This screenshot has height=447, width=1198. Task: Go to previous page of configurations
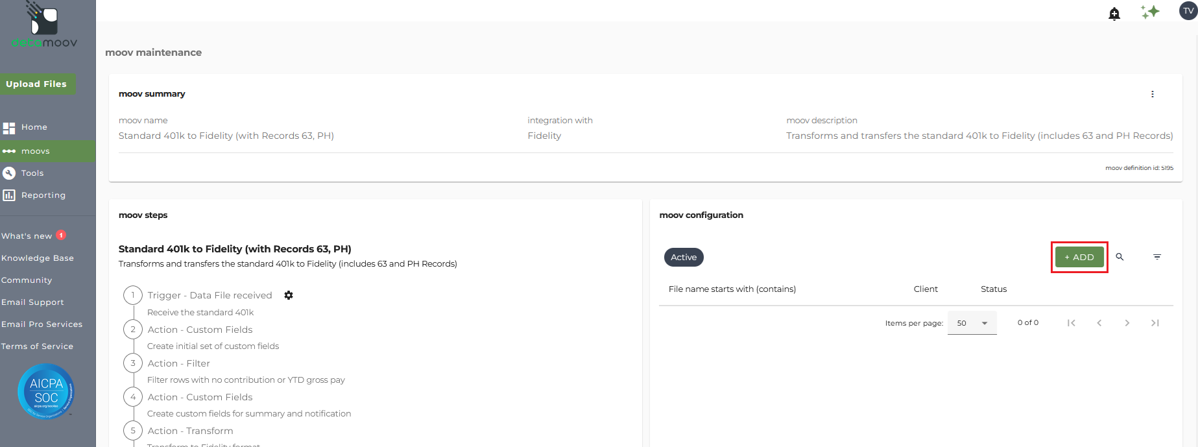(1099, 323)
